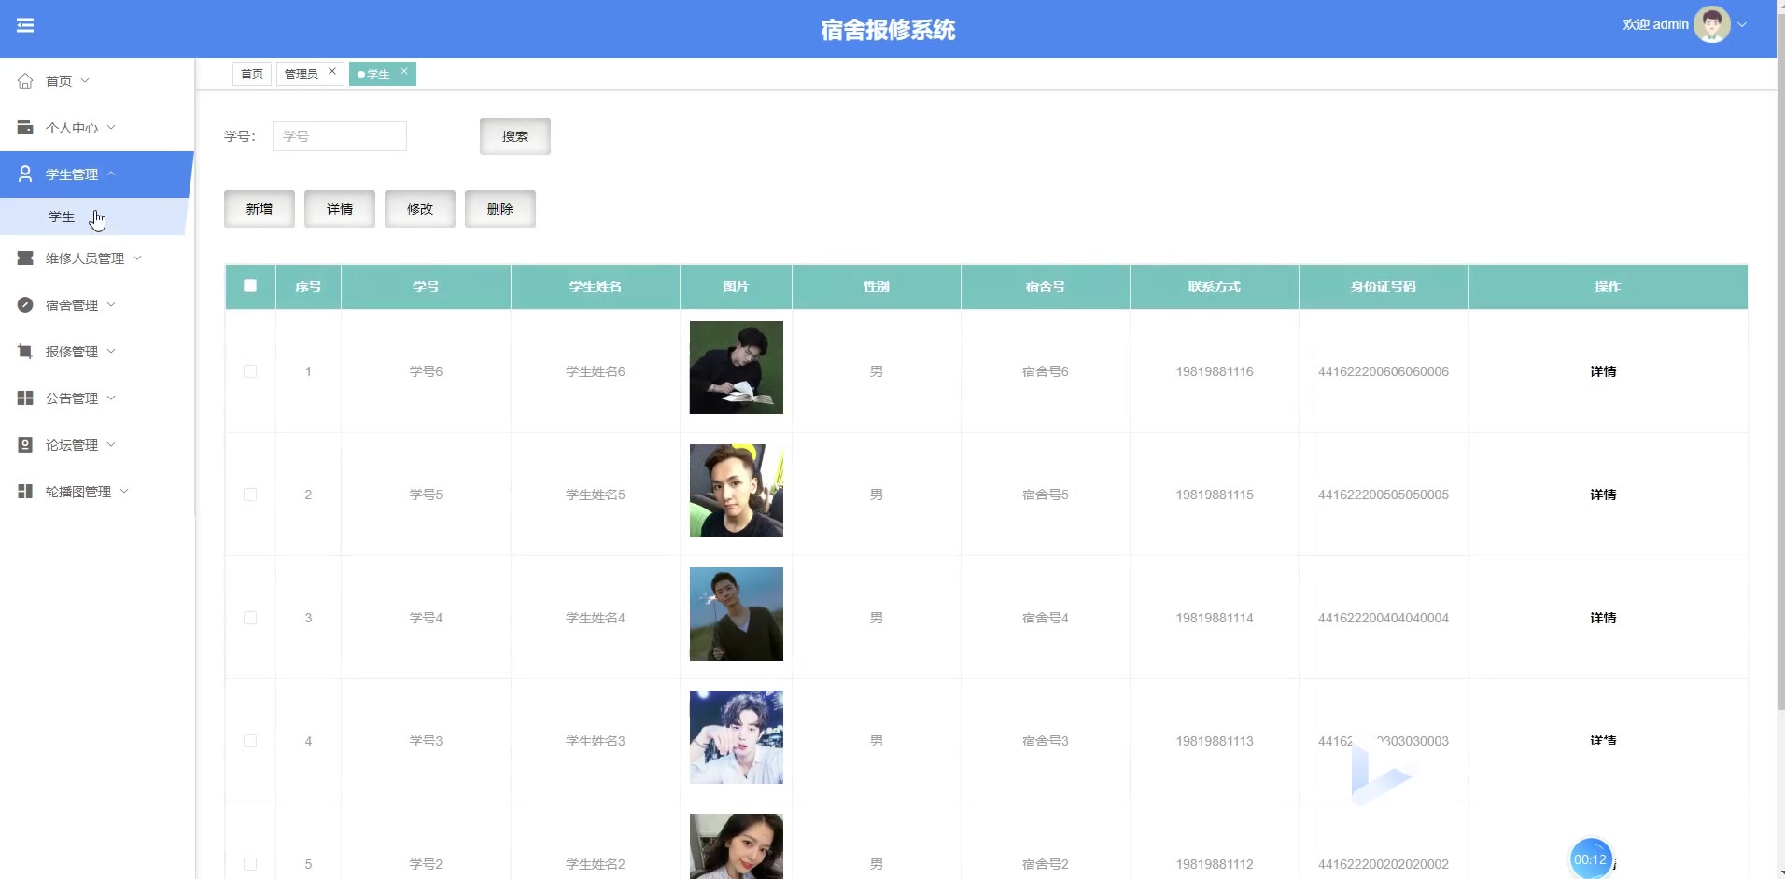The image size is (1785, 879).
Task: Open the admin user dropdown arrow
Action: (1742, 25)
